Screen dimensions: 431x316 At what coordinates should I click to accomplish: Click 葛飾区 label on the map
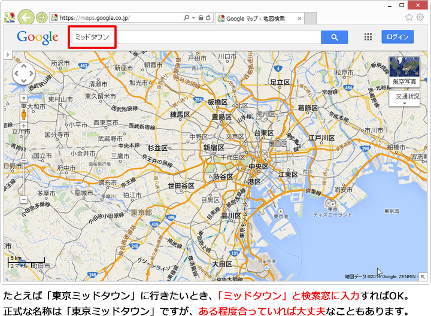(x=308, y=108)
